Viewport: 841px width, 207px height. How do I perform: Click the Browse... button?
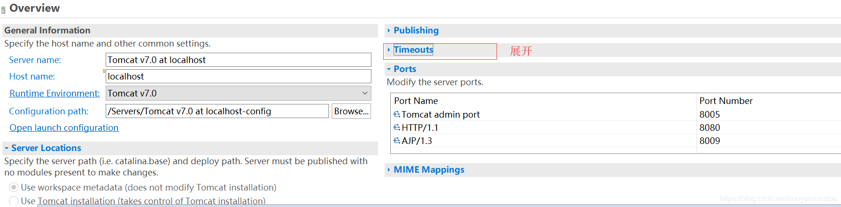[x=351, y=111]
